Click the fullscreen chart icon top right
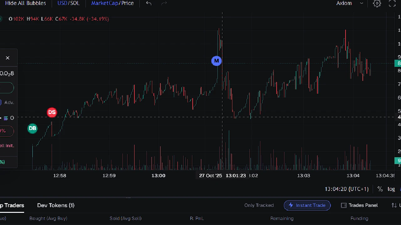Image resolution: width=401 pixels, height=225 pixels. (392, 3)
